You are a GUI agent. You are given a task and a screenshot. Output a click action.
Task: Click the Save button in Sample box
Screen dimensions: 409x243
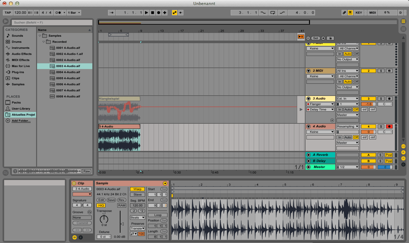(x=111, y=200)
